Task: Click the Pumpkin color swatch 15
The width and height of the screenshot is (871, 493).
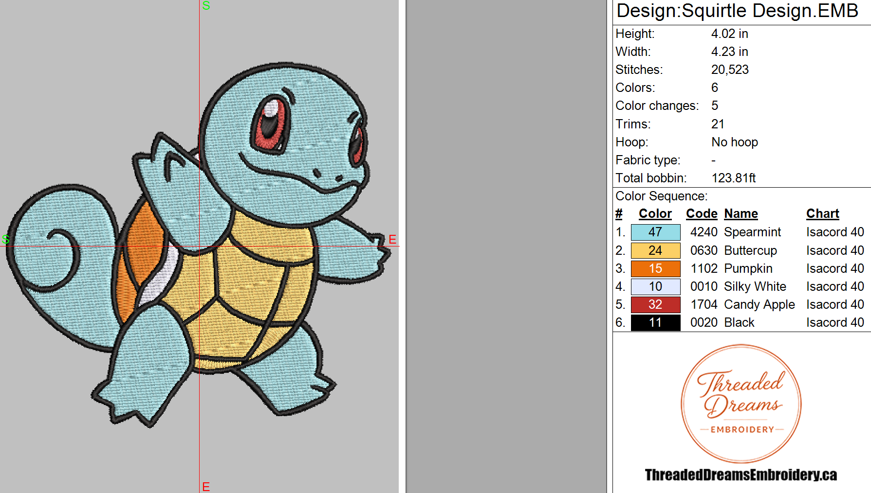Action: point(655,269)
